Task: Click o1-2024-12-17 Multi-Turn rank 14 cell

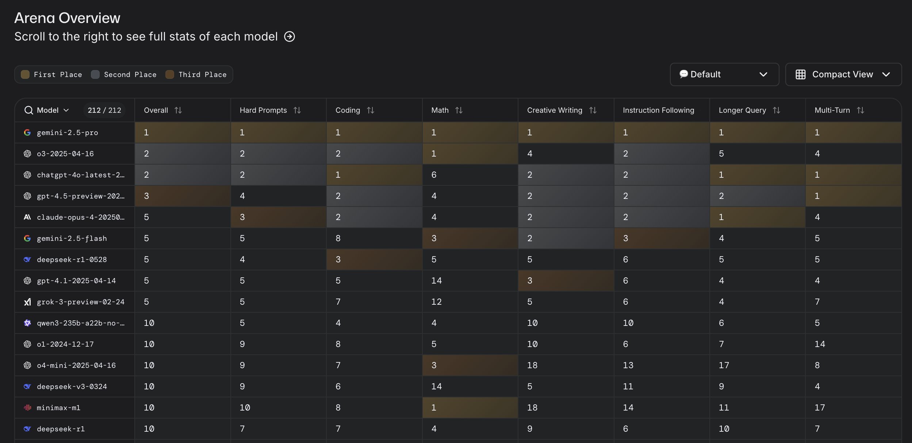Action: pos(854,344)
